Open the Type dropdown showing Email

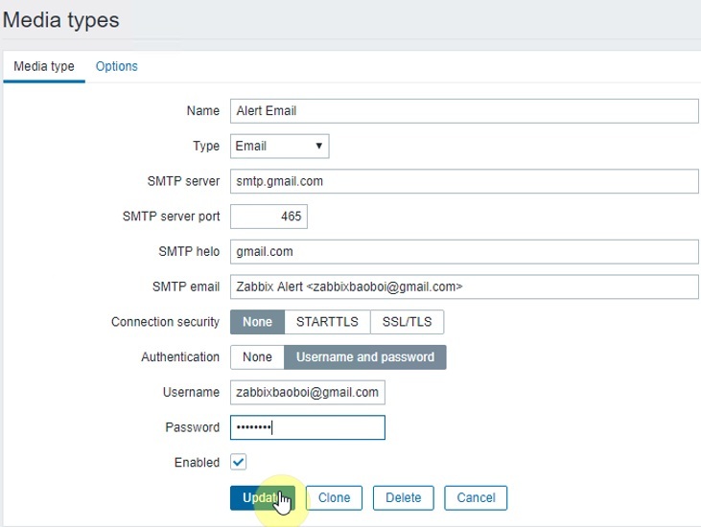click(x=279, y=146)
